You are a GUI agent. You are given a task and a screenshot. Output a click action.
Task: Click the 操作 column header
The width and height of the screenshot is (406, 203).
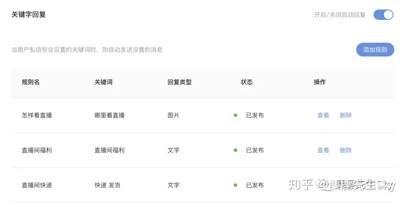click(319, 82)
